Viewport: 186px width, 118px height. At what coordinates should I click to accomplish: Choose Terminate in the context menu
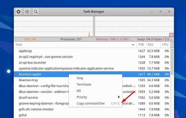[96, 84]
